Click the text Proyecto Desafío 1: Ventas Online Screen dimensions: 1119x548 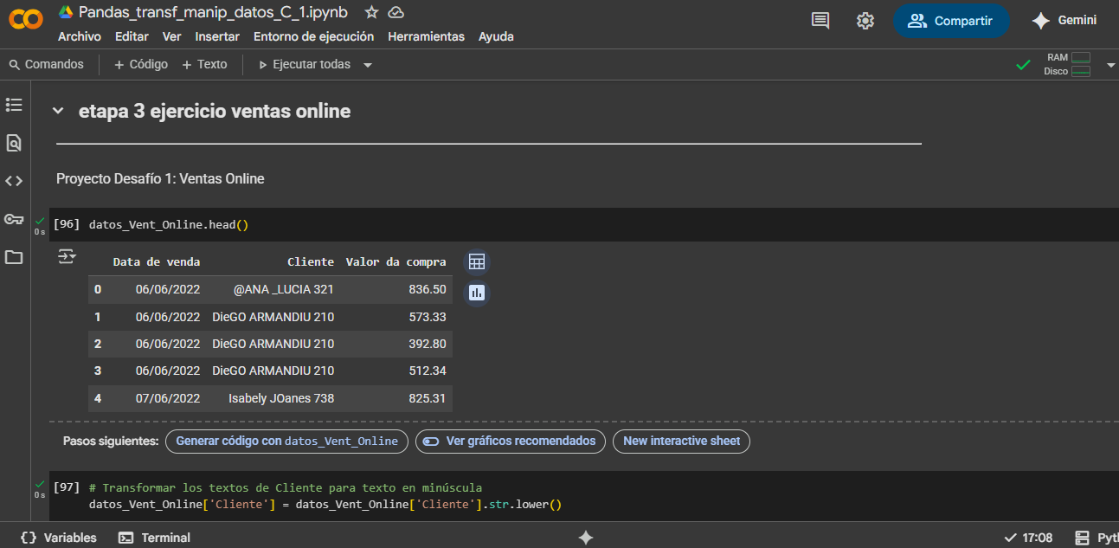[x=160, y=178]
